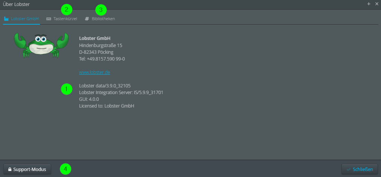Switch to the Tastenkürzel tab
The width and height of the screenshot is (381, 177).
(62, 19)
